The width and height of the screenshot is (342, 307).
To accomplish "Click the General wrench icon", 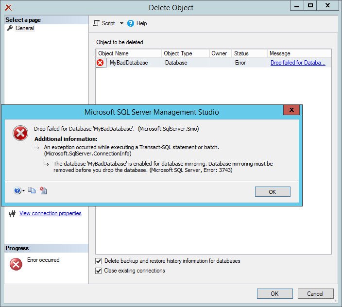I will [x=10, y=28].
